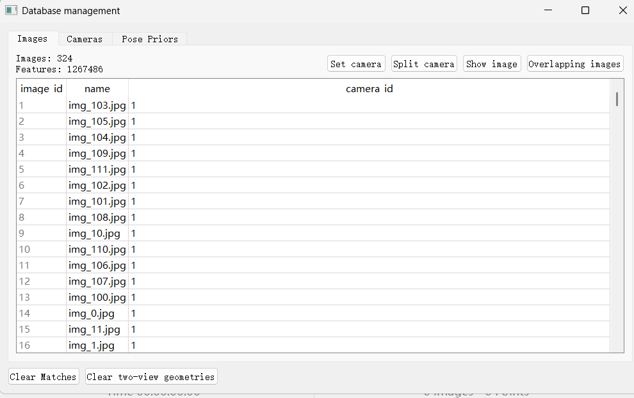Click the img_0.jpg entry

pos(92,314)
